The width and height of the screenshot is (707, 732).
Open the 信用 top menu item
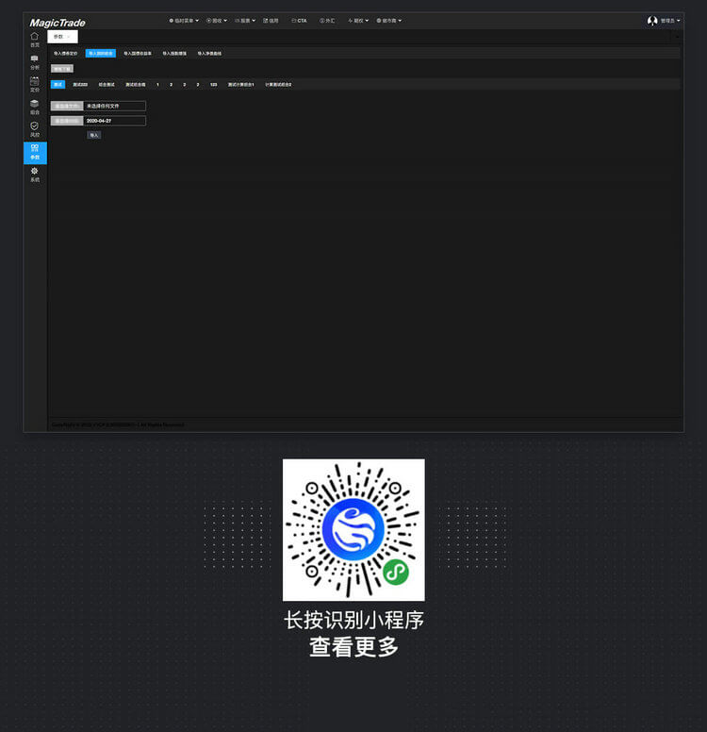click(271, 21)
